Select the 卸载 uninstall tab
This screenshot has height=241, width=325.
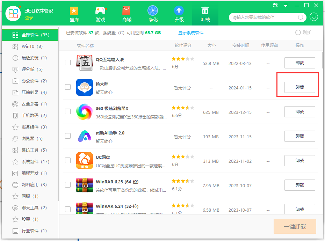pyautogui.click(x=205, y=14)
